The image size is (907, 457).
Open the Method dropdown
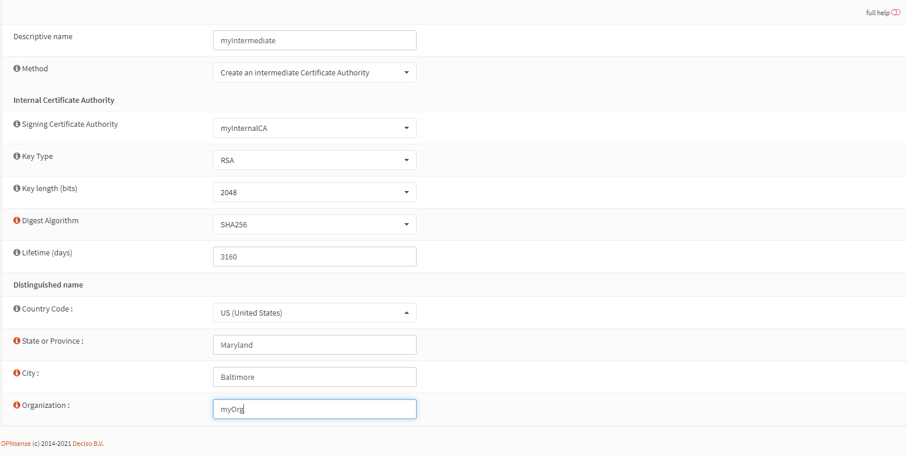click(315, 72)
